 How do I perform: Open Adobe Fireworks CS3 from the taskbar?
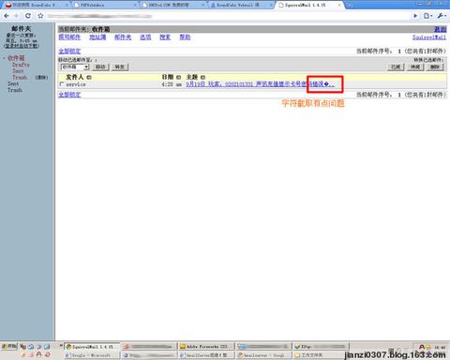[x=206, y=347]
